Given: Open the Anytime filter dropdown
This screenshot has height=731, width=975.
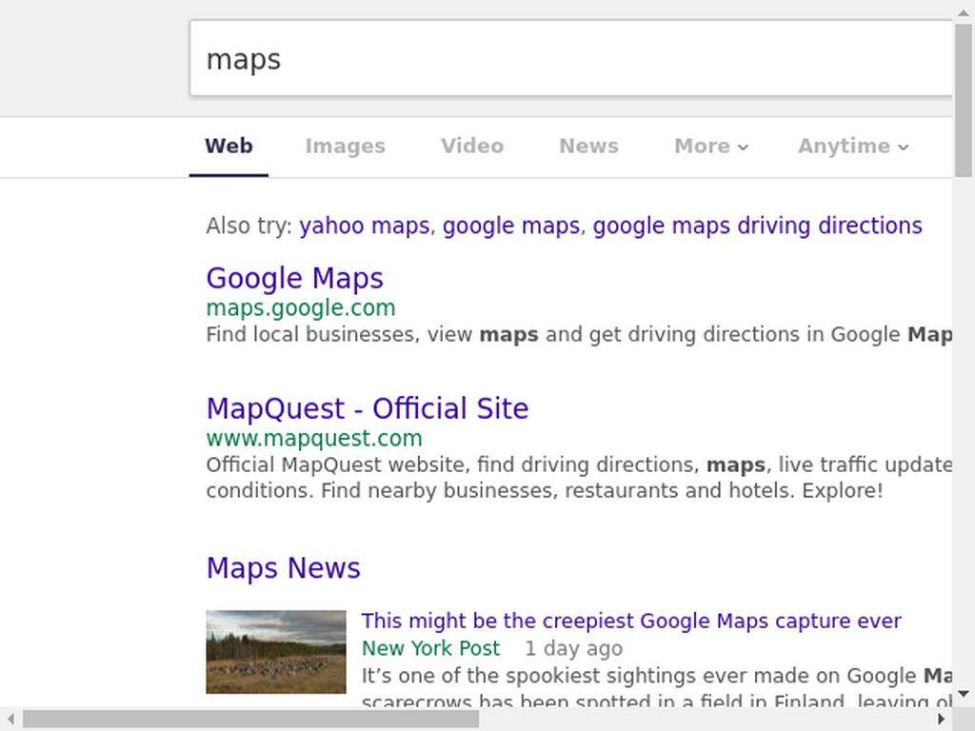Looking at the screenshot, I should click(853, 146).
